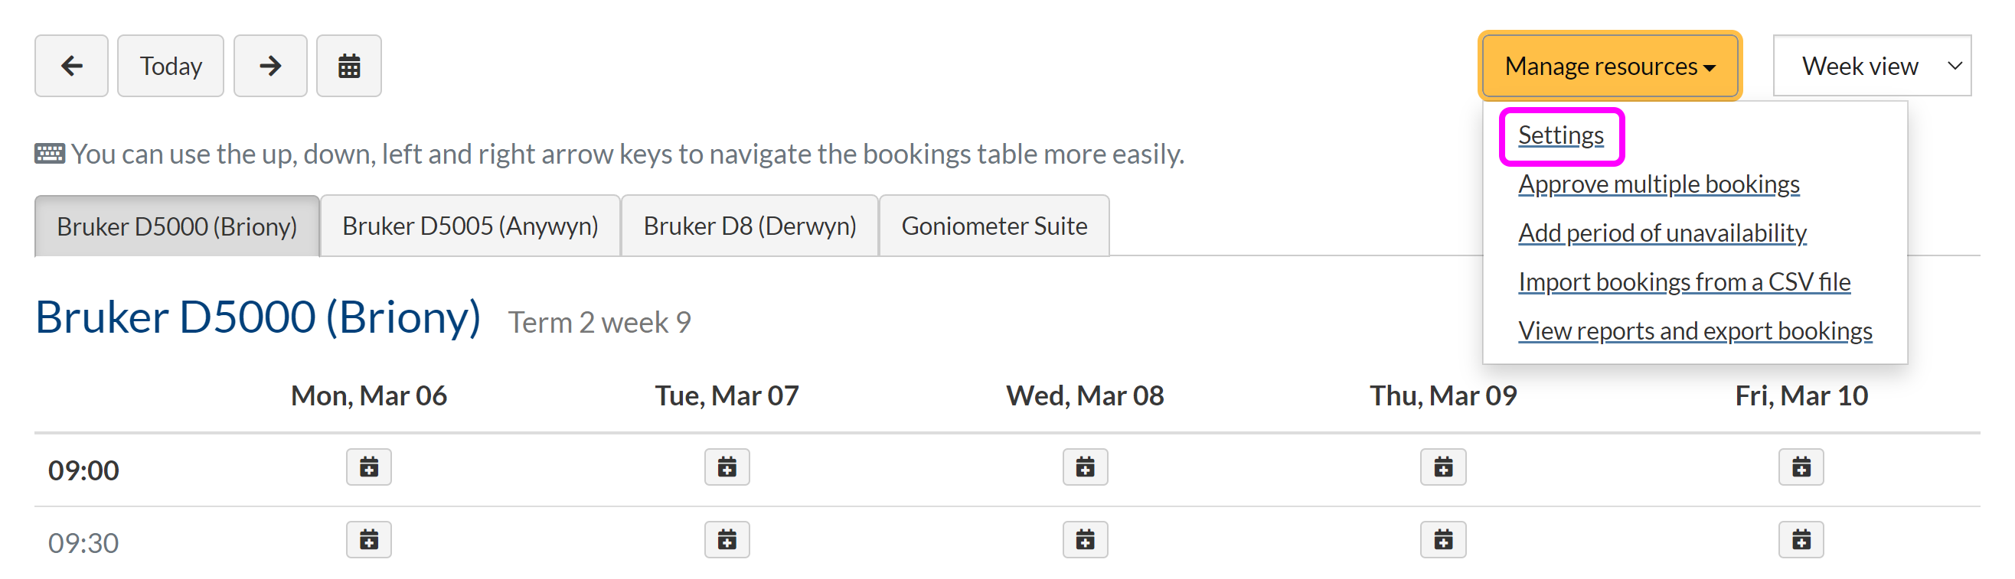This screenshot has width=2015, height=579.
Task: Collapse the Manage resources dropdown
Action: click(1610, 67)
